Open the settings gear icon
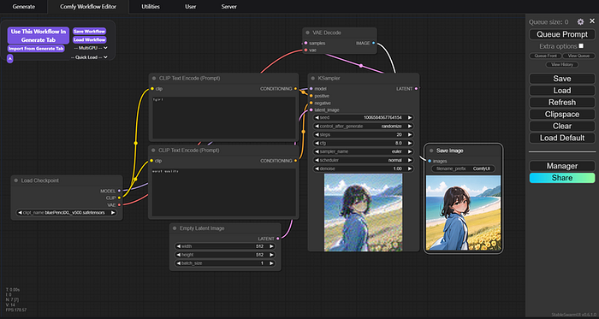 (580, 21)
